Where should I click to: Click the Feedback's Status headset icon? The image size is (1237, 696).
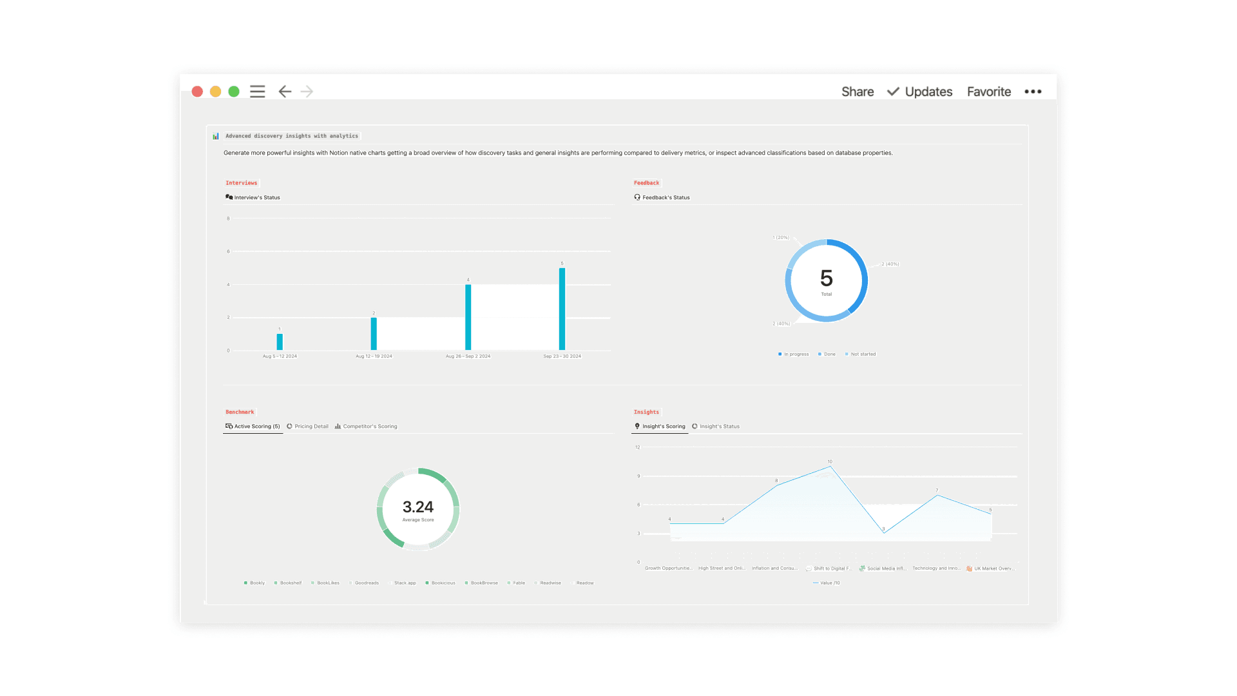(637, 197)
